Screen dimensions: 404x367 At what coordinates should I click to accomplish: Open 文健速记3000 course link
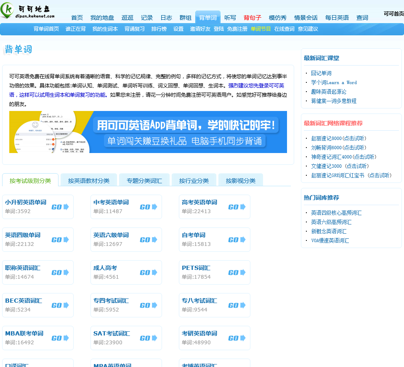click(340, 166)
